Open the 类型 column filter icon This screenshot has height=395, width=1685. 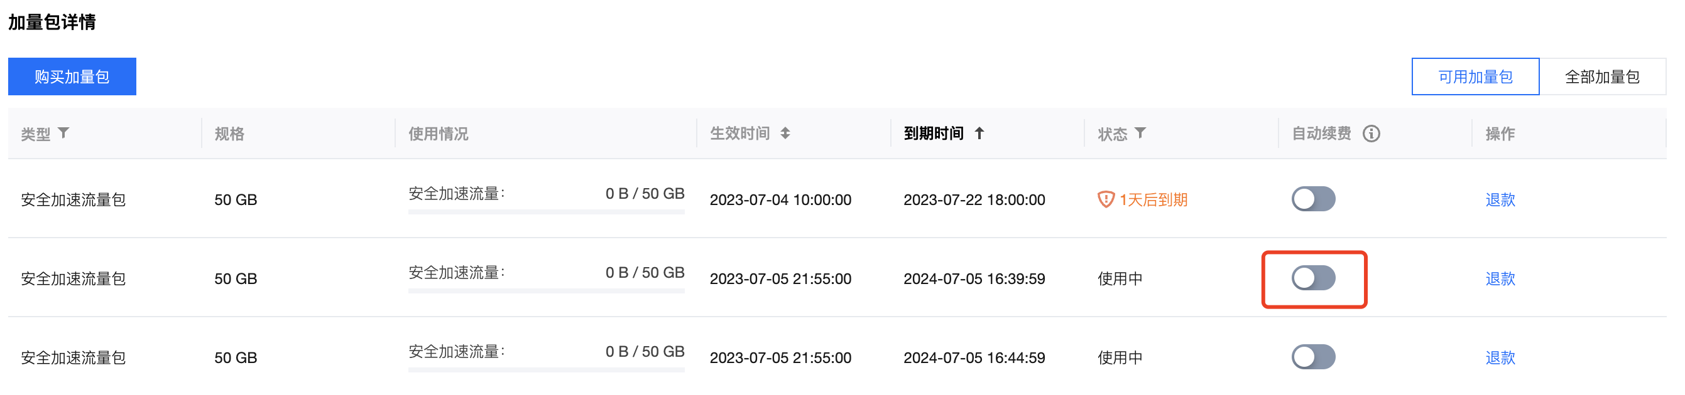63,133
